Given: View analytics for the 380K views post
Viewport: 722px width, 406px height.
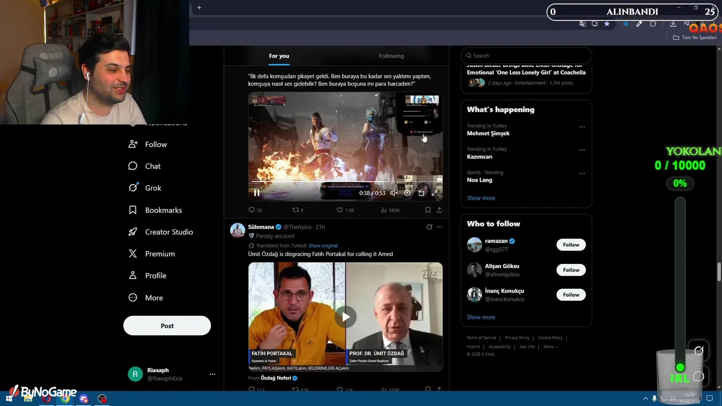Looking at the screenshot, I should tap(390, 210).
